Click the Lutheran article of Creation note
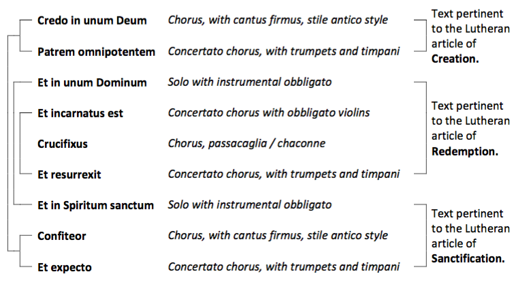 coord(467,36)
